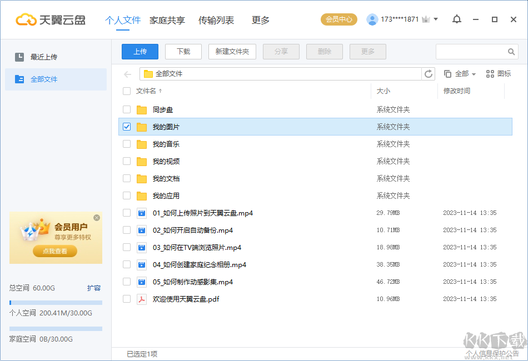Click the back navigation arrow beside breadcrumb
528x361 pixels.
127,73
